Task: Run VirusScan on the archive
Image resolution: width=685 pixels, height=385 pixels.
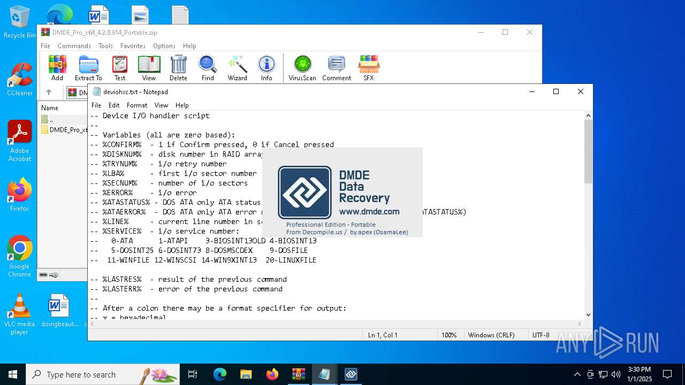Action: pyautogui.click(x=302, y=68)
